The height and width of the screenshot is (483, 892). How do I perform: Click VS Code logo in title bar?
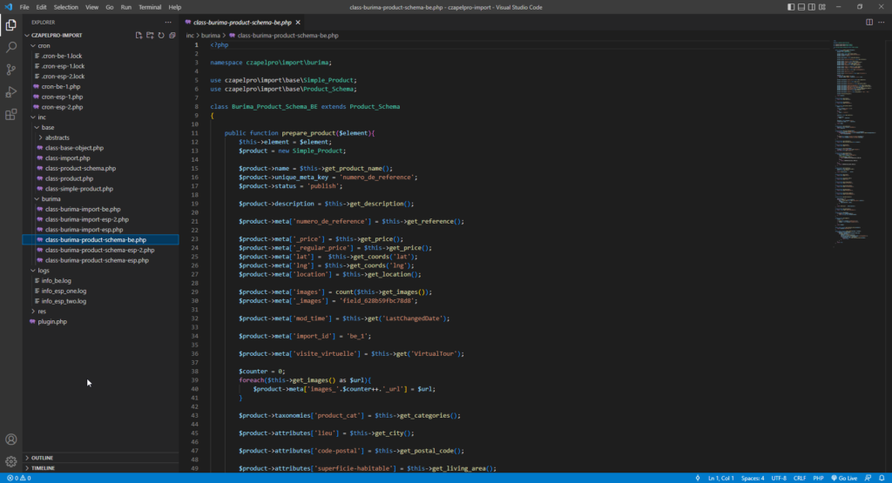tap(8, 7)
